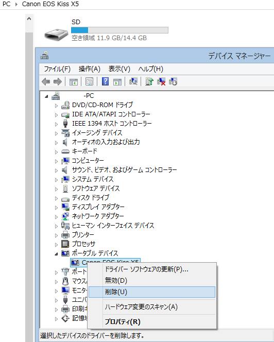Expand the コンピューター node
The height and width of the screenshot is (342, 274).
(x=56, y=161)
